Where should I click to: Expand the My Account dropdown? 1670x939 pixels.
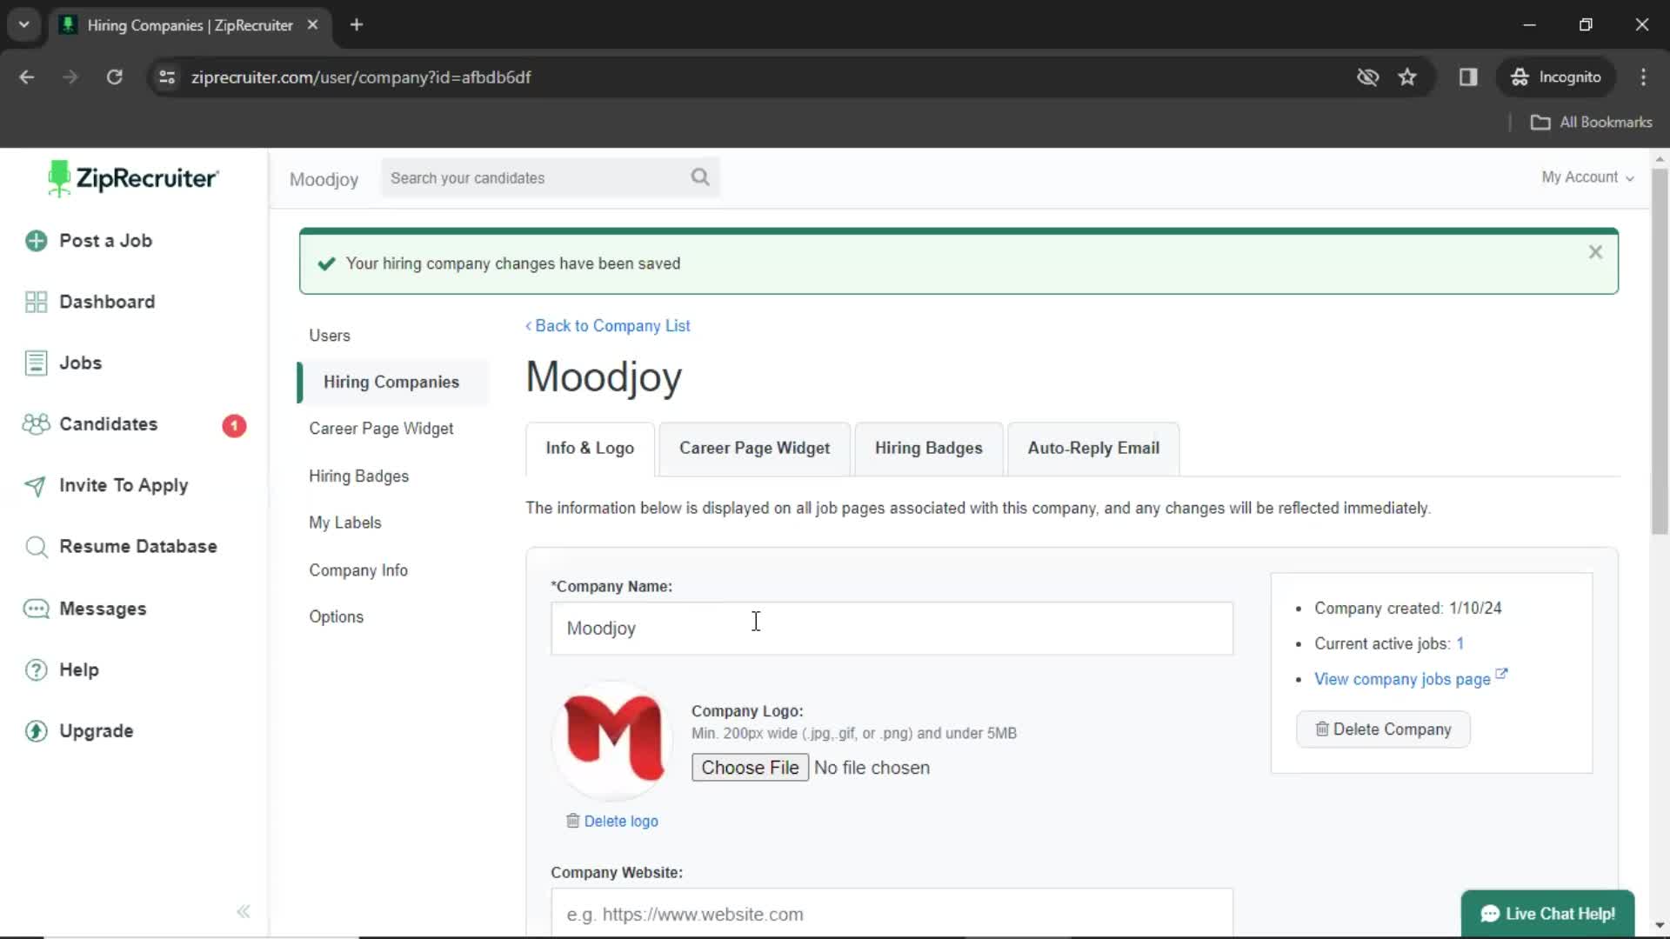tap(1587, 177)
